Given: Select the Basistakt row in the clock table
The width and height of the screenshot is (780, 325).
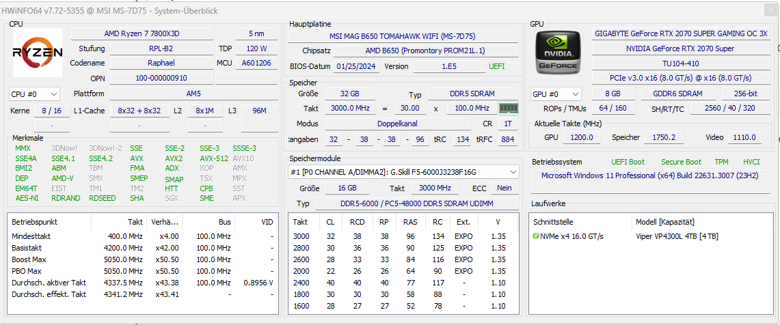Looking at the screenshot, I should click(142, 247).
